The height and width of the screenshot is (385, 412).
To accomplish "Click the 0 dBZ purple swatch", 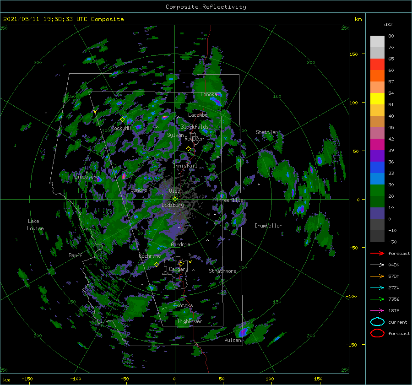I will [377, 213].
